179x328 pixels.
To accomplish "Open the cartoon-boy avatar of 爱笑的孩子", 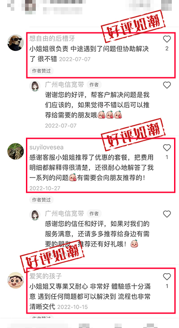I will [x=16, y=280].
